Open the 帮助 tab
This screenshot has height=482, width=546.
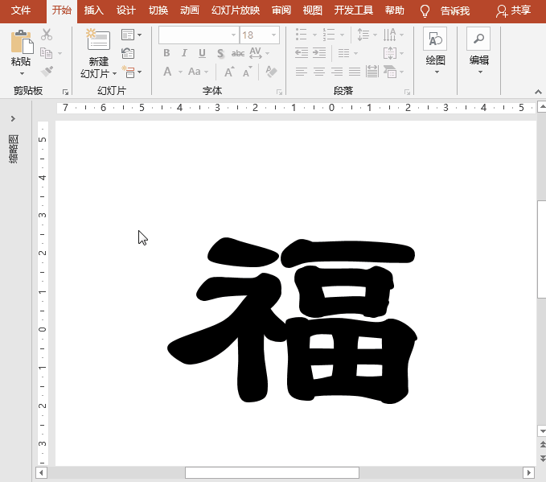tap(395, 10)
